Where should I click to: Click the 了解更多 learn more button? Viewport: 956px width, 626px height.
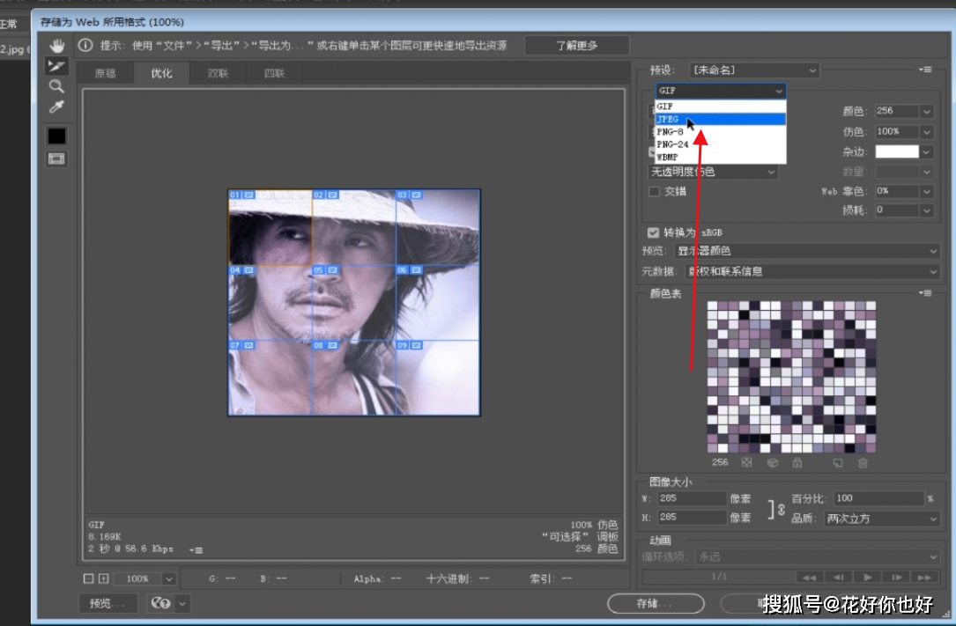click(x=577, y=45)
